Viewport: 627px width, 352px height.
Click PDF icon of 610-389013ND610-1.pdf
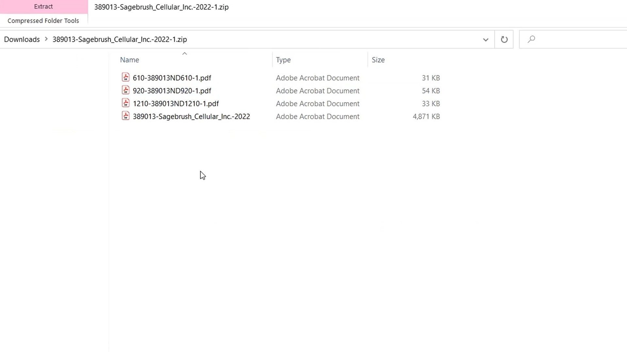coord(126,77)
